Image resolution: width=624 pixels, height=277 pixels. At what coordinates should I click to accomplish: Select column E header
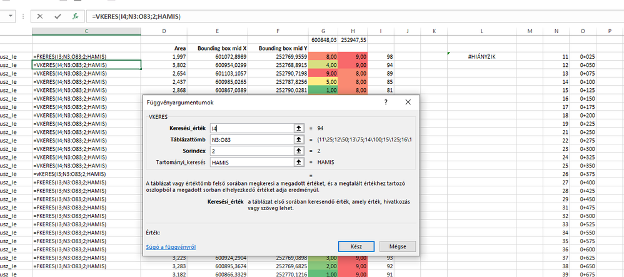(x=218, y=31)
